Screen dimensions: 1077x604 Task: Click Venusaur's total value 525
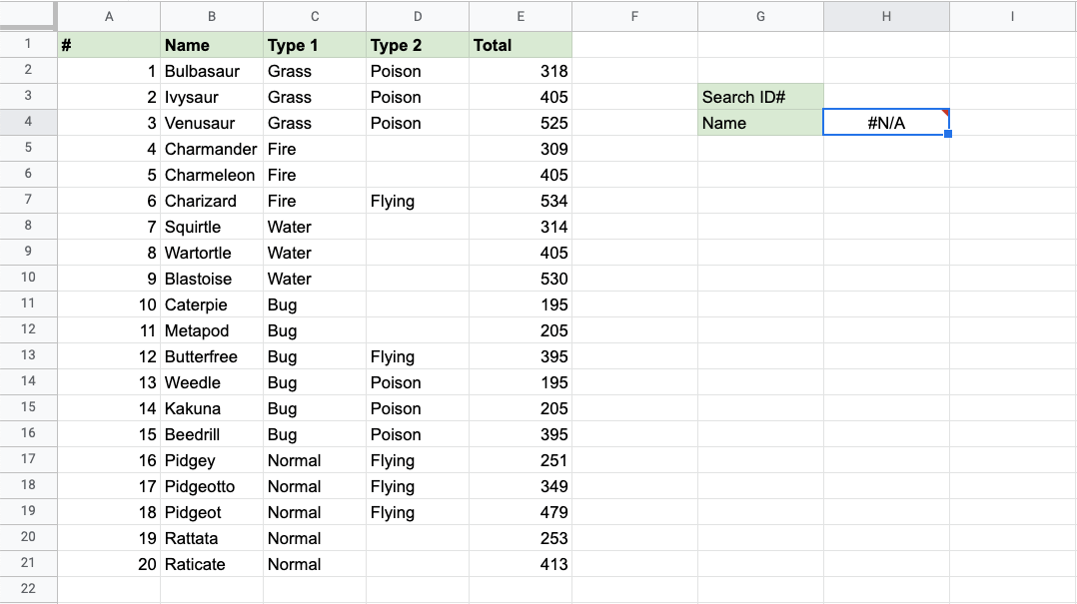pyautogui.click(x=520, y=123)
